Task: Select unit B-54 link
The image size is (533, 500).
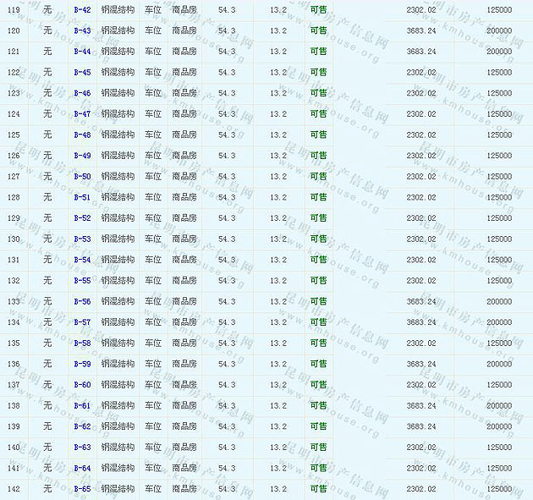Action: coord(82,260)
